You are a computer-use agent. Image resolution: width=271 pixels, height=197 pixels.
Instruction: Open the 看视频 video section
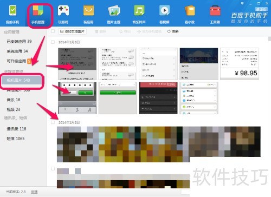pos(164,15)
